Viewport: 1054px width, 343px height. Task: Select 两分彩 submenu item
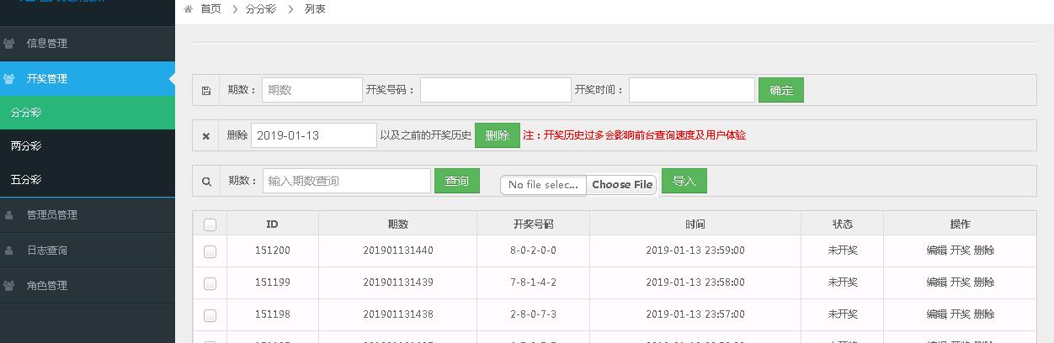coord(88,146)
